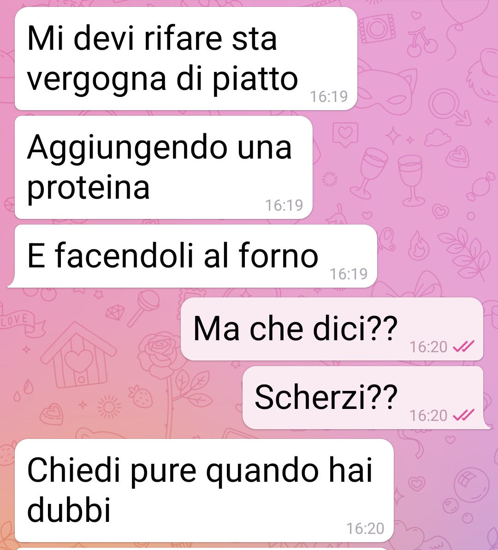Tap the 16:19 timestamp on 'E facendoli al forno'
The image size is (498, 550).
349,274
